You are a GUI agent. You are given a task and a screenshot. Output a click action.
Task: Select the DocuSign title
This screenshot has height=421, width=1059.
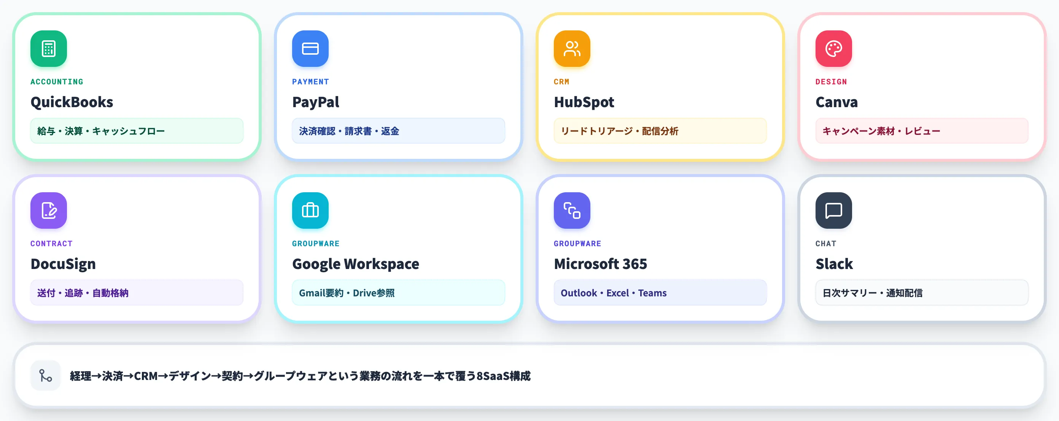pyautogui.click(x=63, y=264)
